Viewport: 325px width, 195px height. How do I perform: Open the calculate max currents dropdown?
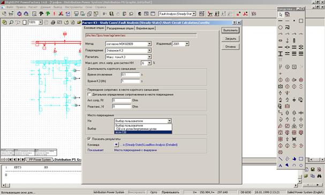(x=149, y=57)
